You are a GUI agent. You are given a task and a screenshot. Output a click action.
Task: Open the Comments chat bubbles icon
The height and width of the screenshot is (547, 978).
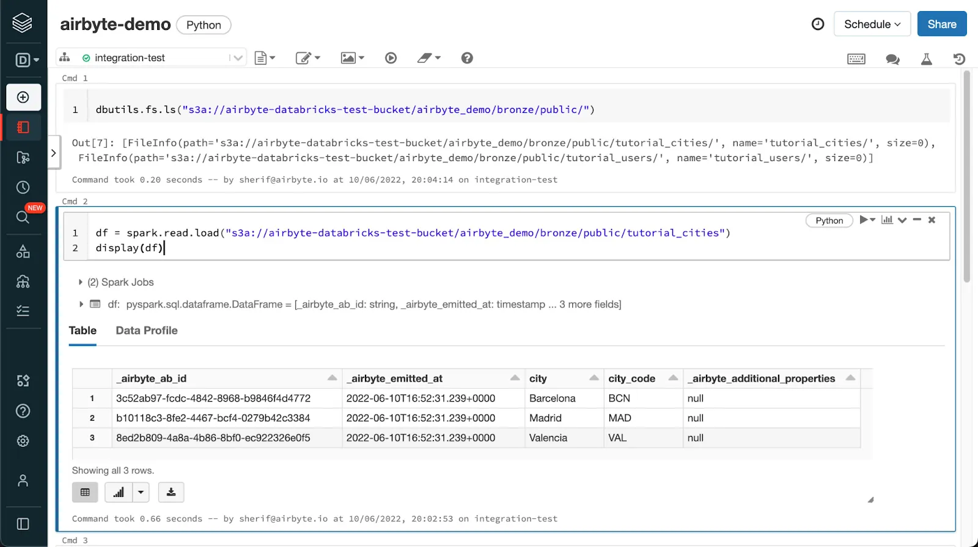pyautogui.click(x=892, y=59)
